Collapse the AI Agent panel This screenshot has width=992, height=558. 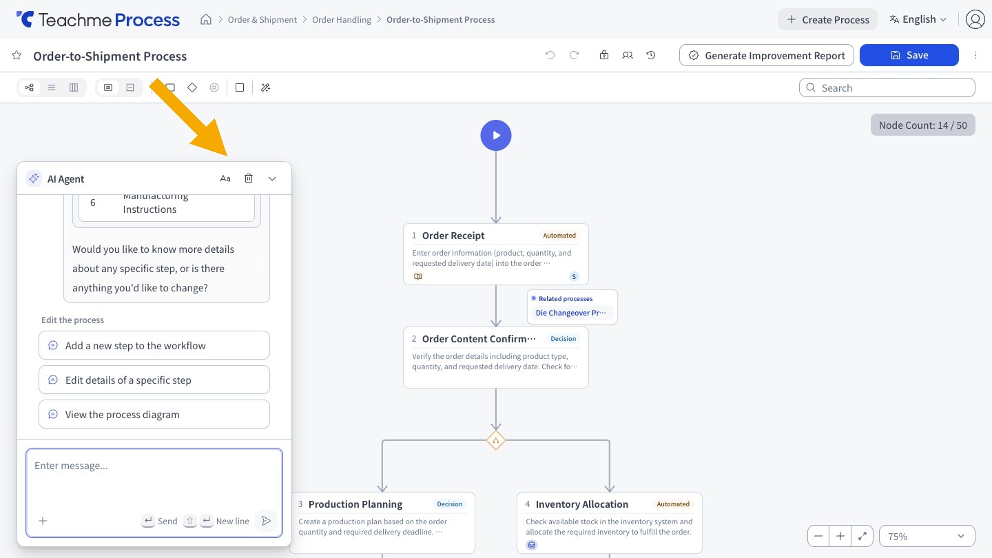272,178
